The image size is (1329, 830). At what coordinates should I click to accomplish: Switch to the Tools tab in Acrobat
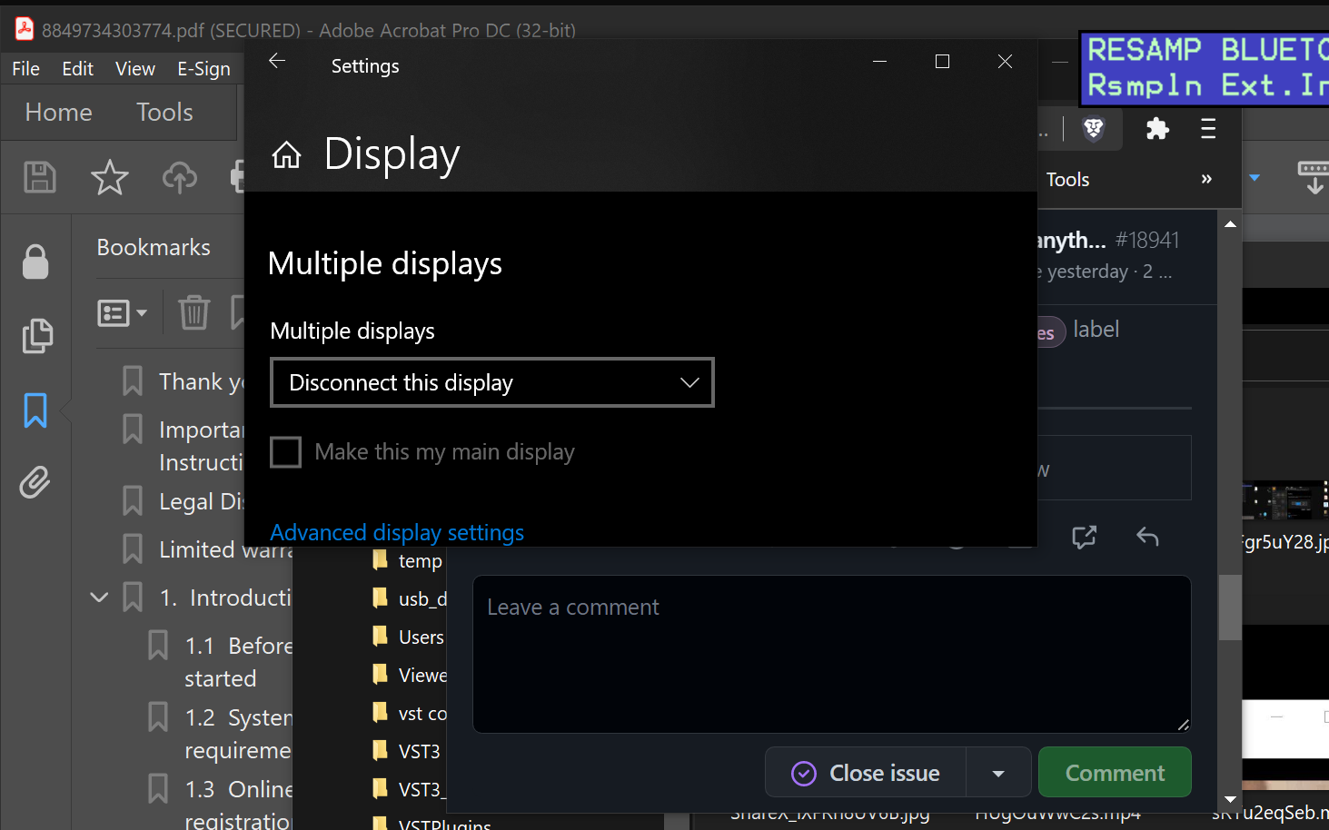164,112
